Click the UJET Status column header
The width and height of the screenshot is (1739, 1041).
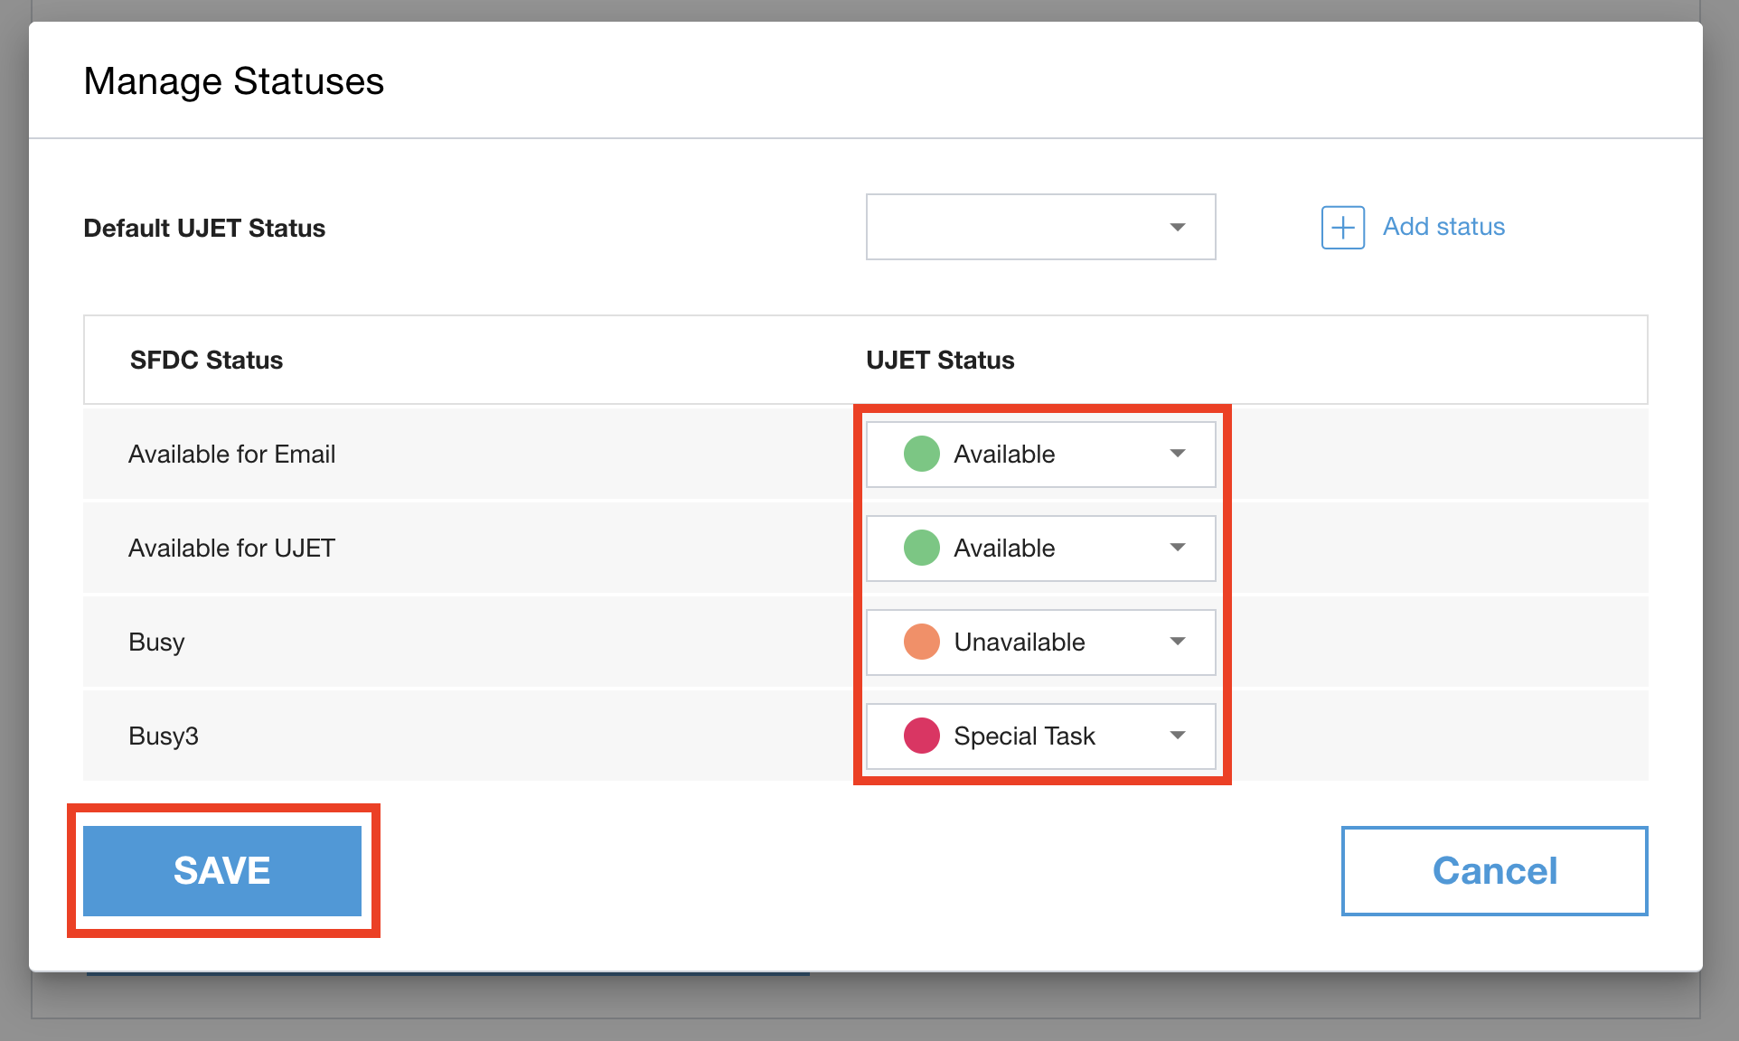(940, 361)
